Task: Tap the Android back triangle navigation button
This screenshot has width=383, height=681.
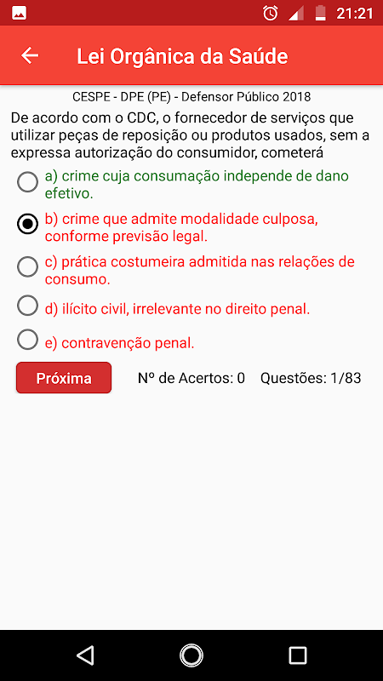Action: click(x=85, y=655)
